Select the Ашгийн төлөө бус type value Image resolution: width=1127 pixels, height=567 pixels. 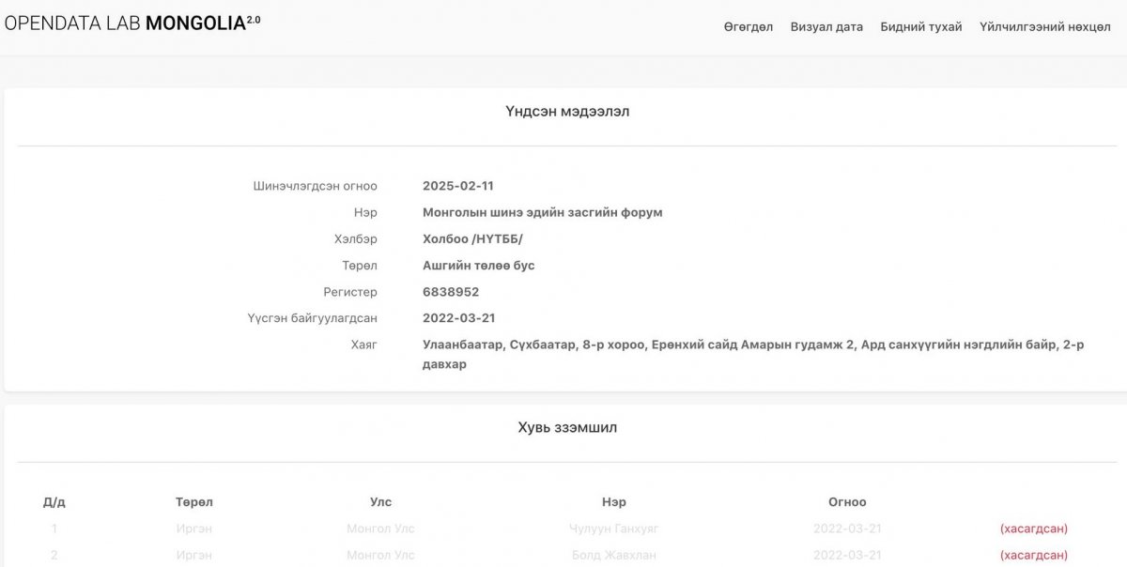tap(478, 266)
